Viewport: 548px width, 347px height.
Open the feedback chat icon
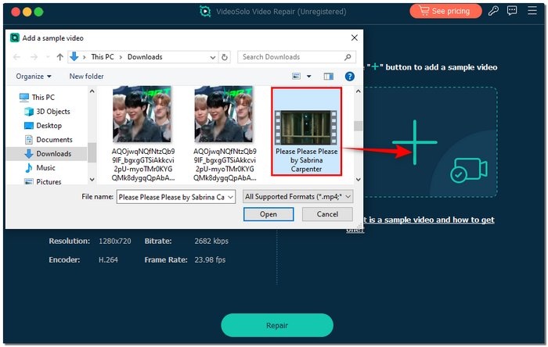click(512, 10)
